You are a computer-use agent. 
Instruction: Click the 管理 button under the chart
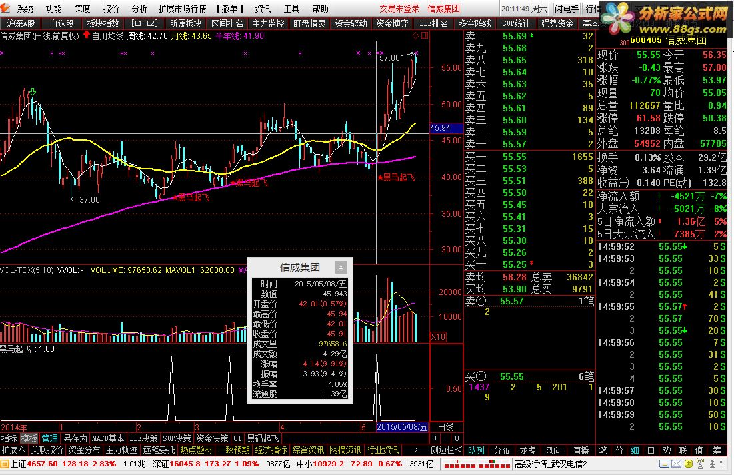(x=49, y=438)
